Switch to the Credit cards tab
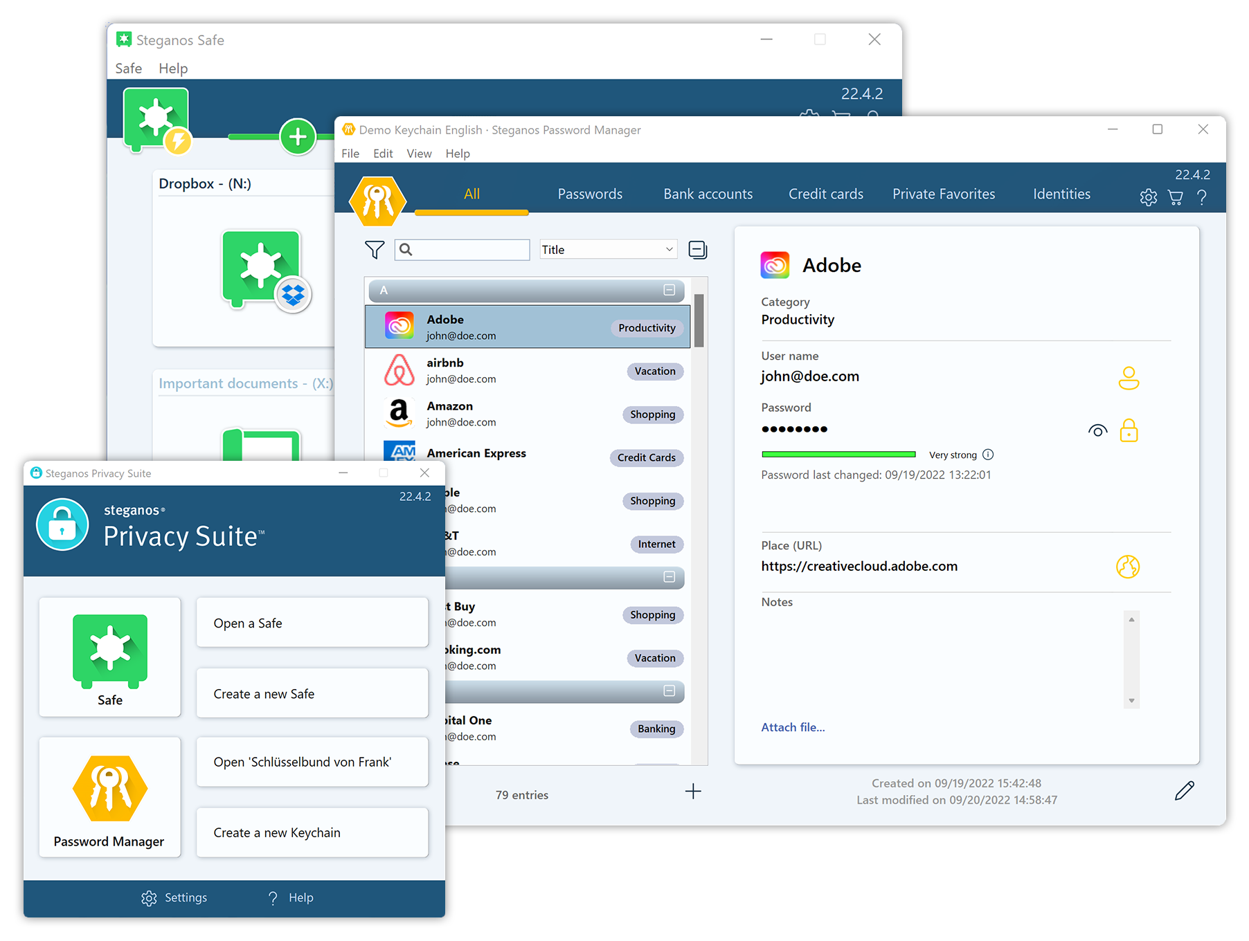 pos(826,194)
